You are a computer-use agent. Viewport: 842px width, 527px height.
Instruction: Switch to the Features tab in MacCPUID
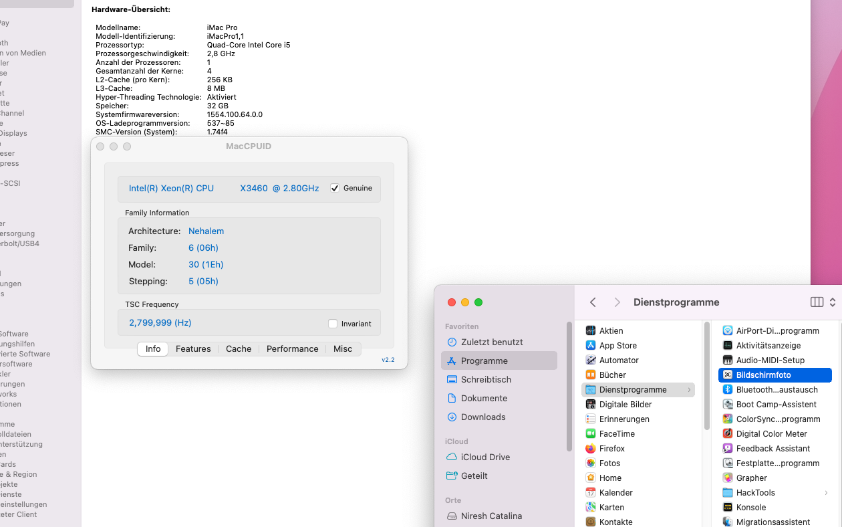coord(193,349)
